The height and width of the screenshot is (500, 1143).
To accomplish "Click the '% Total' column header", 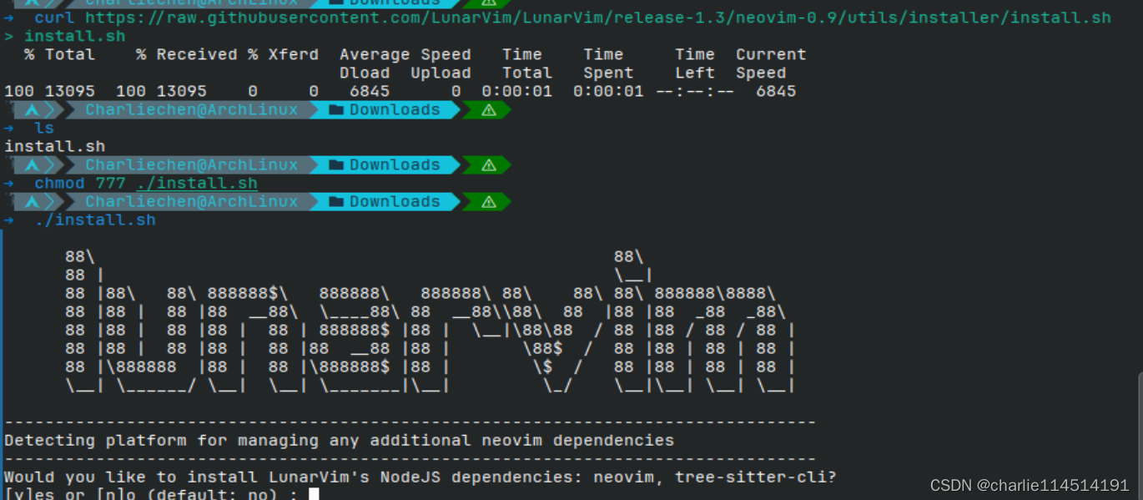I will click(59, 54).
